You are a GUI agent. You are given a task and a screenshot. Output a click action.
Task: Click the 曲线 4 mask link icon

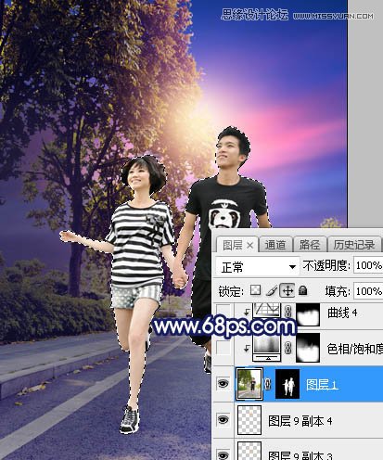(288, 312)
